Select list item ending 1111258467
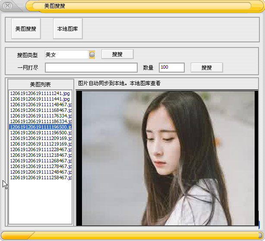This screenshot has width=265, height=241. pos(41,178)
